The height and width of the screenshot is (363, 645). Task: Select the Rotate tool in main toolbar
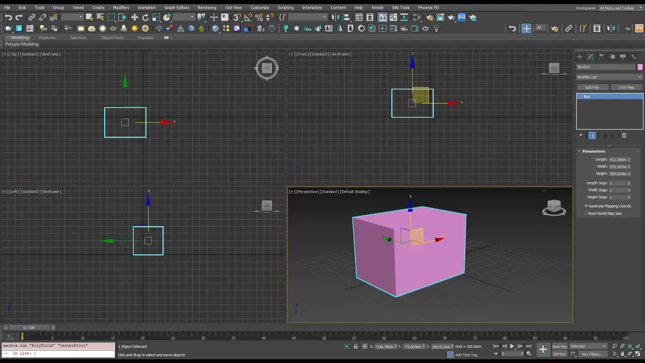point(145,17)
